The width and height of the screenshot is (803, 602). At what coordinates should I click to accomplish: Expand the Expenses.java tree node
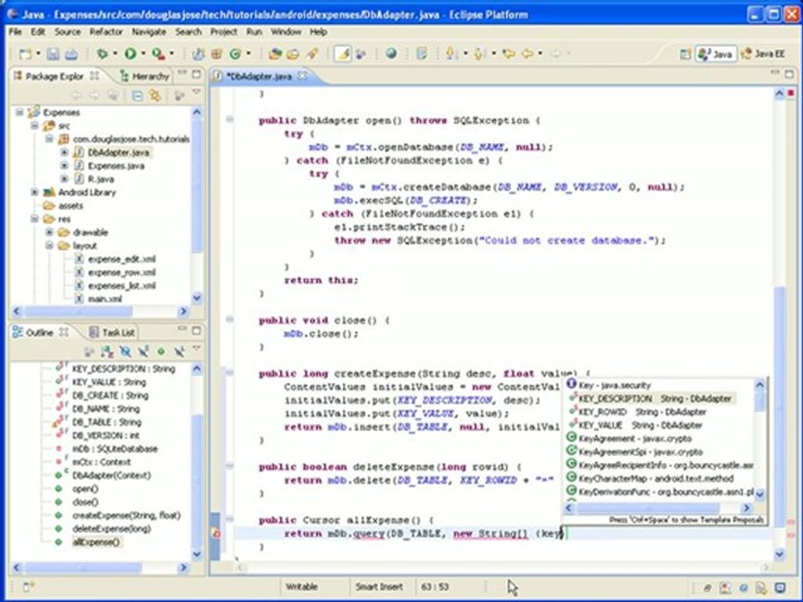[64, 166]
